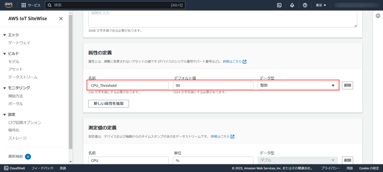Open the サービス grid menu

(x=31, y=5)
